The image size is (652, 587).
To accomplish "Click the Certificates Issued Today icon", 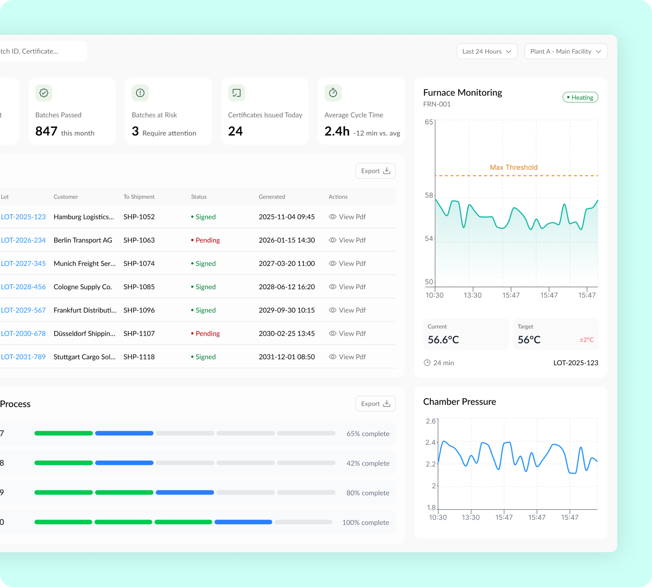I will (x=236, y=93).
